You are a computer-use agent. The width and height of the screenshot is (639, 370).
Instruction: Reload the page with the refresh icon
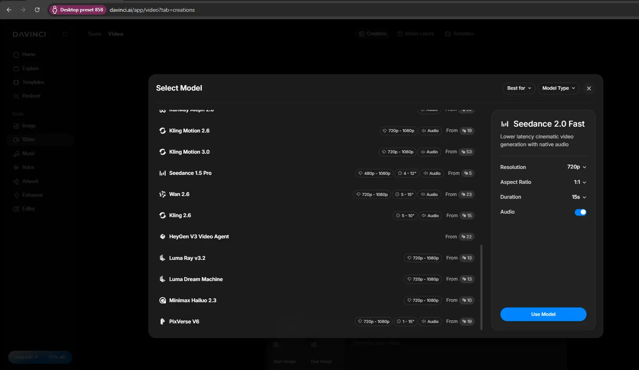coord(37,10)
